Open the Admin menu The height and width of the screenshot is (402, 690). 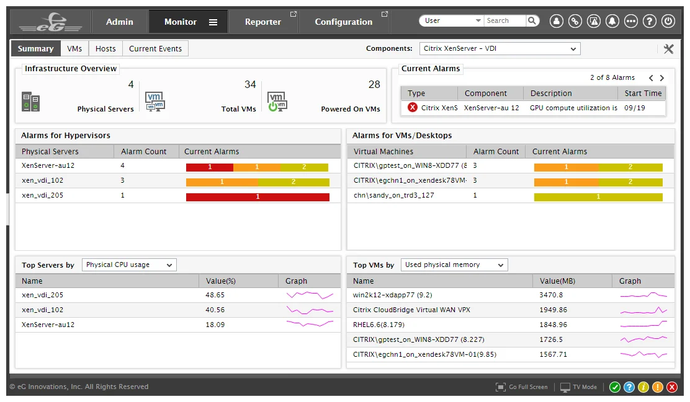[119, 22]
